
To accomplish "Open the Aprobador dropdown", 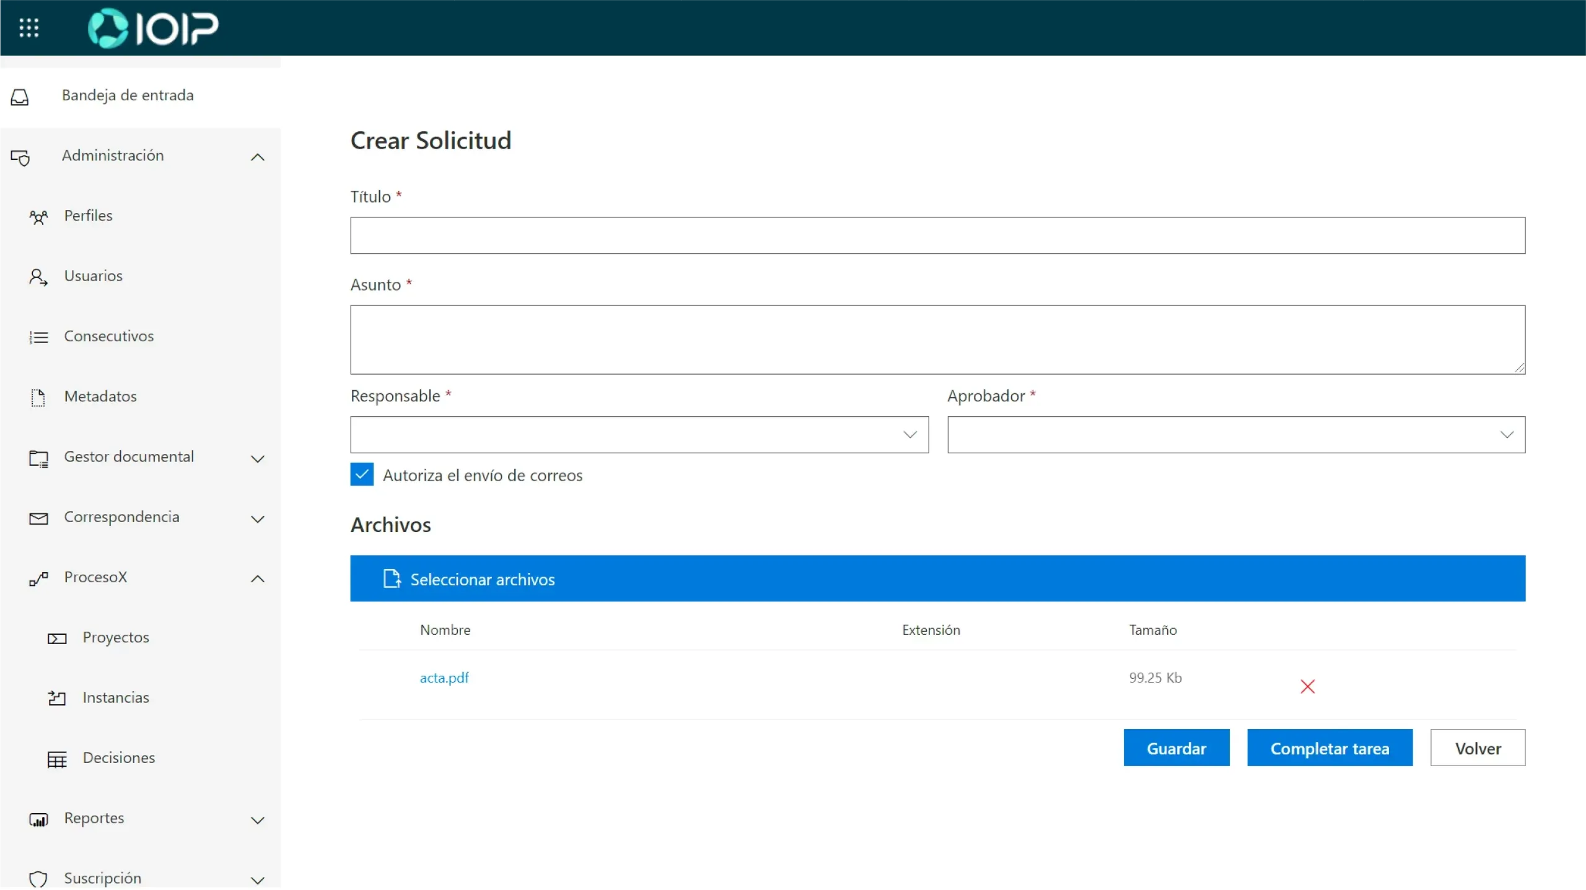I will tap(1235, 435).
